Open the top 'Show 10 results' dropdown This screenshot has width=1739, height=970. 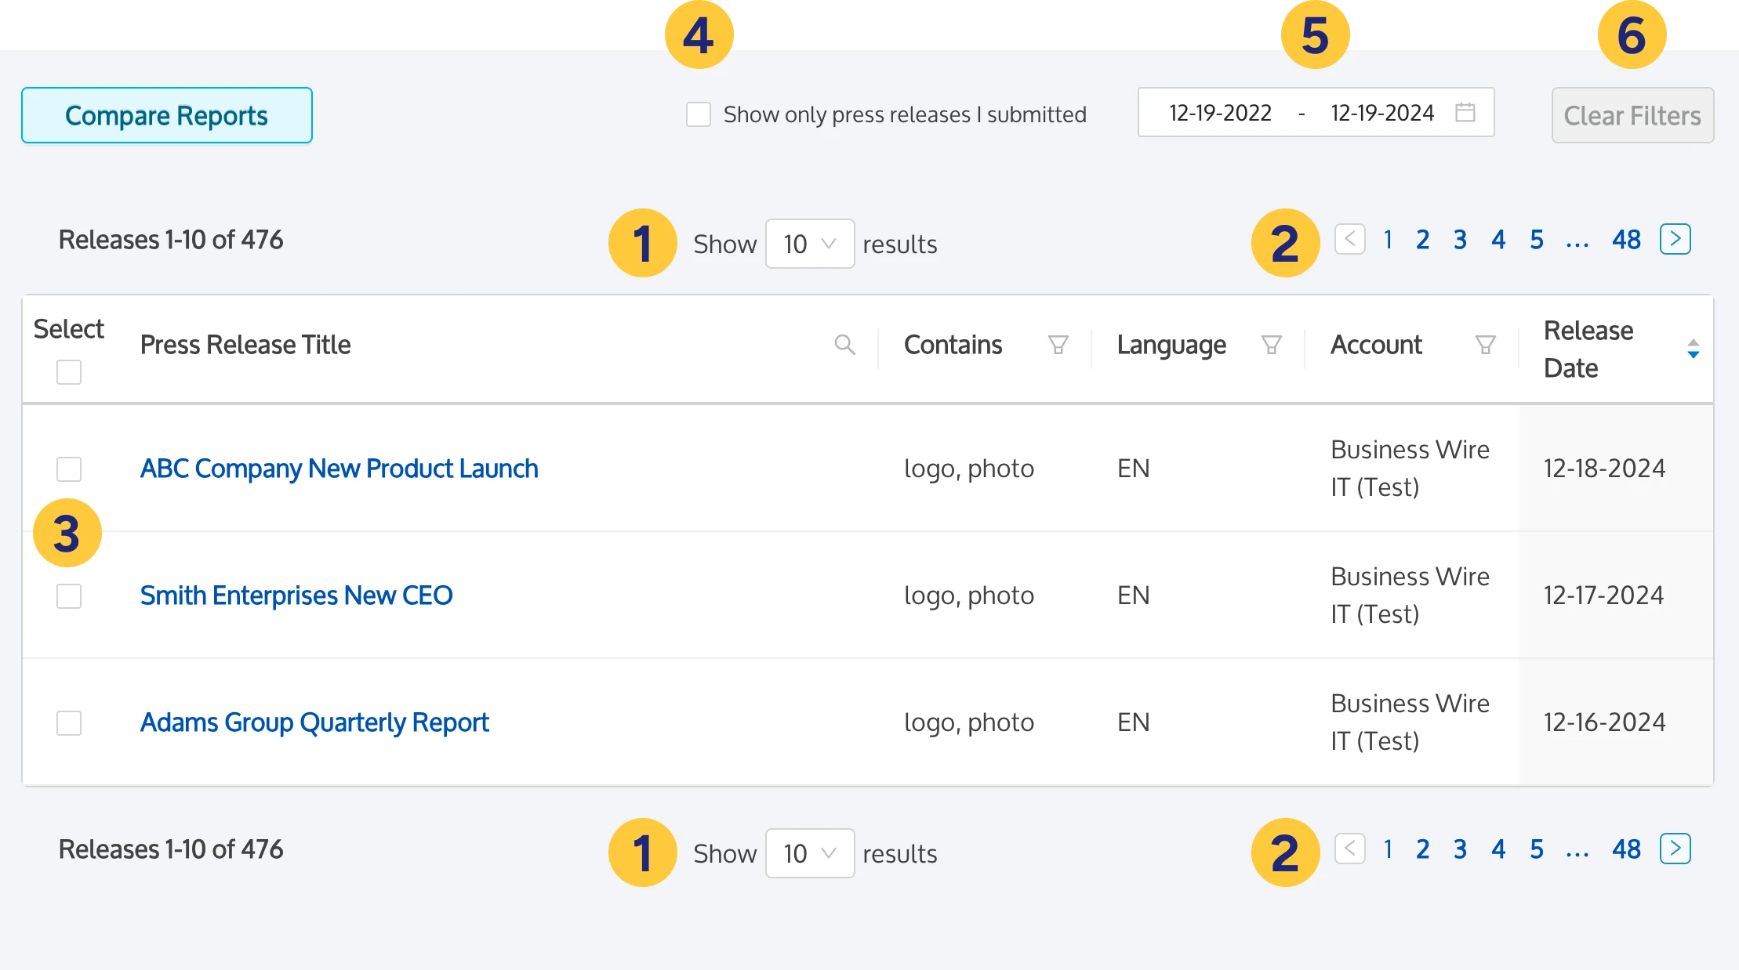point(810,244)
